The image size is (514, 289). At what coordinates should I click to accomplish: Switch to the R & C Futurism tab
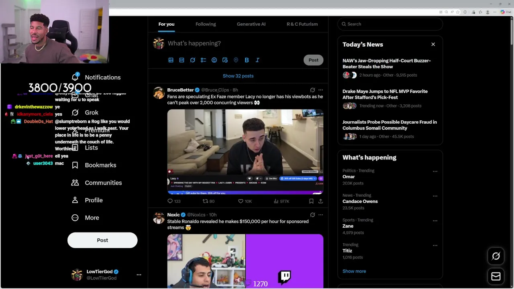pos(302,24)
